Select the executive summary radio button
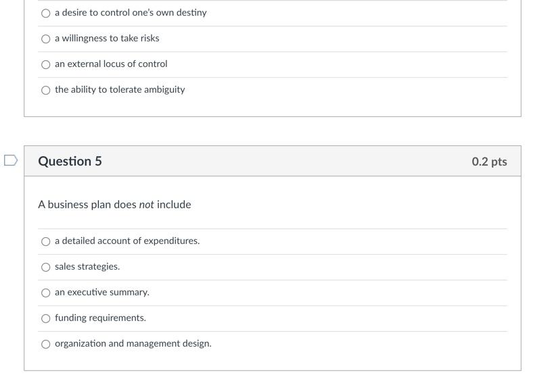 click(x=46, y=293)
